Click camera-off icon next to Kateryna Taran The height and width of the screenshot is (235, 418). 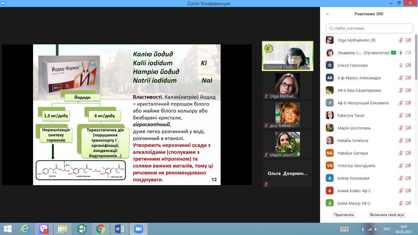click(408, 115)
